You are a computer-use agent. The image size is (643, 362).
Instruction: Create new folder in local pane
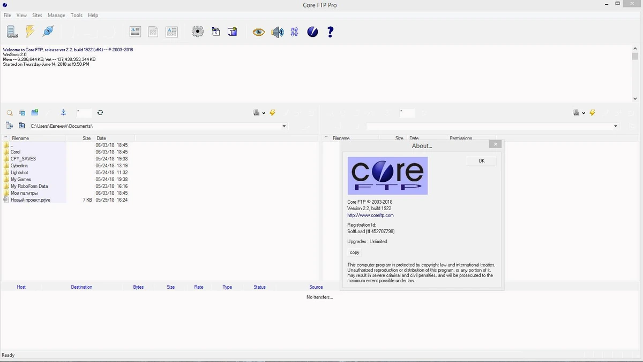35,112
